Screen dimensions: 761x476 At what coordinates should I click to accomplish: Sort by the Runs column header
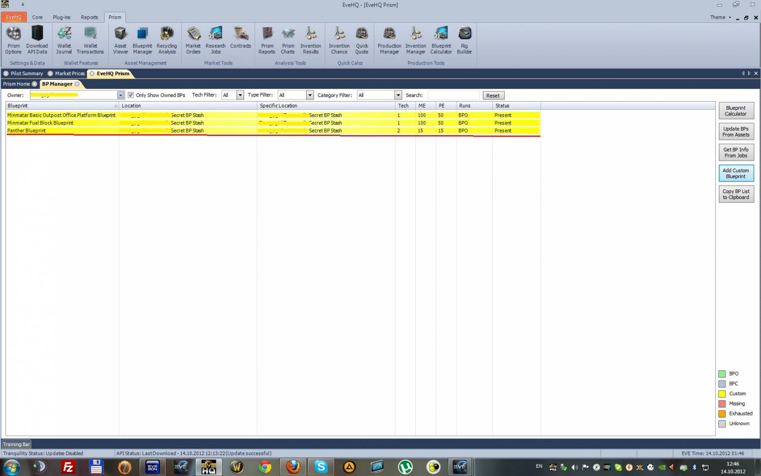coord(474,106)
